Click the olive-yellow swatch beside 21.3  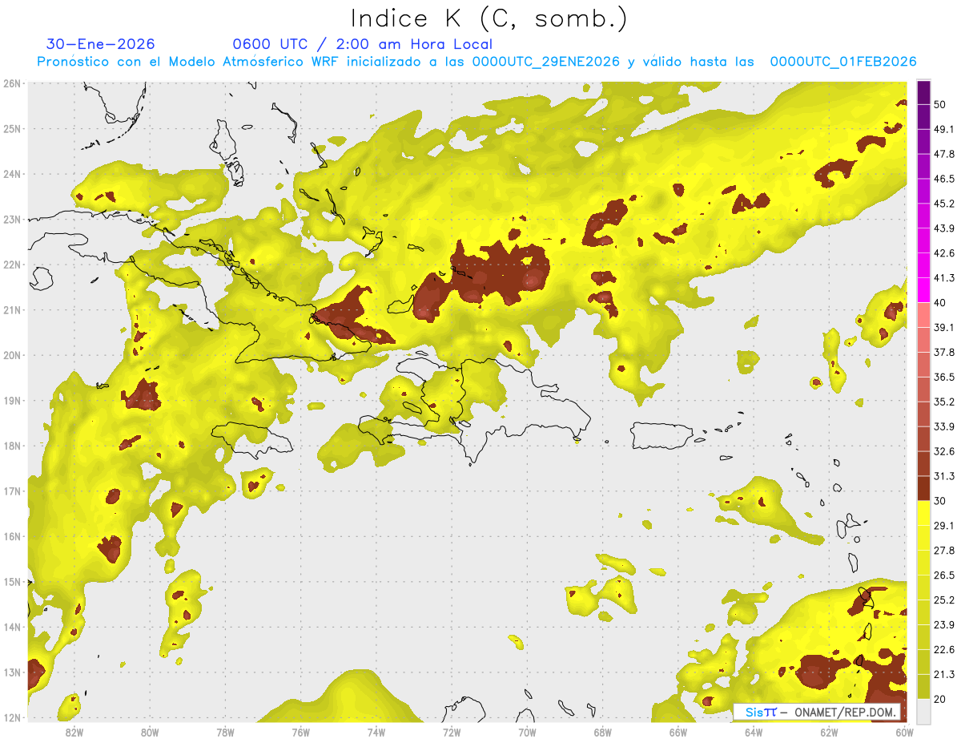923,686
